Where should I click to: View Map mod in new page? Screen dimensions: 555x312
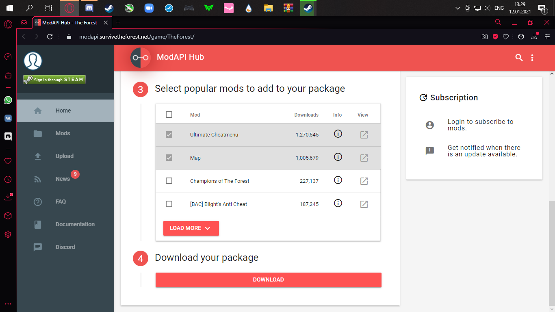pyautogui.click(x=364, y=158)
